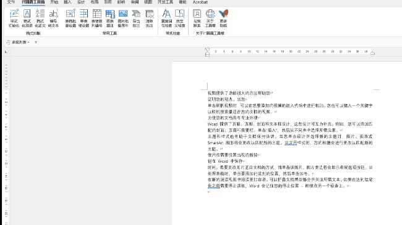
Task: Click the first line starting 视频提供了功能强大
Action: [x=240, y=93]
